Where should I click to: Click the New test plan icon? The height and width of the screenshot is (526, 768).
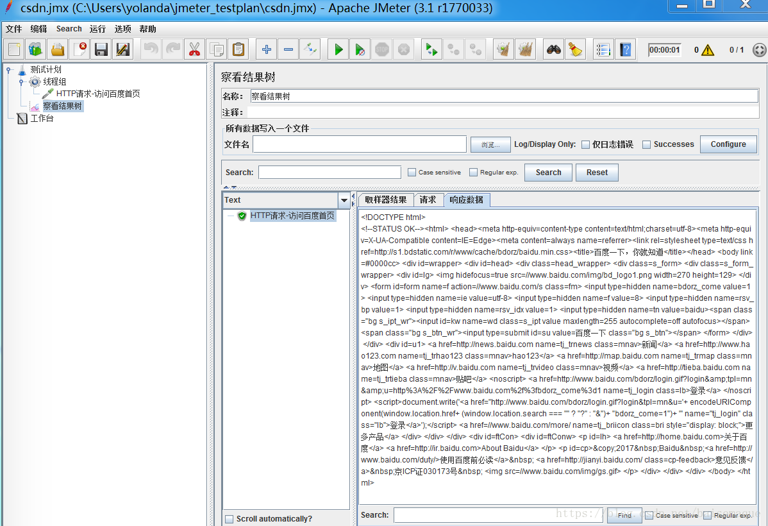[x=14, y=49]
